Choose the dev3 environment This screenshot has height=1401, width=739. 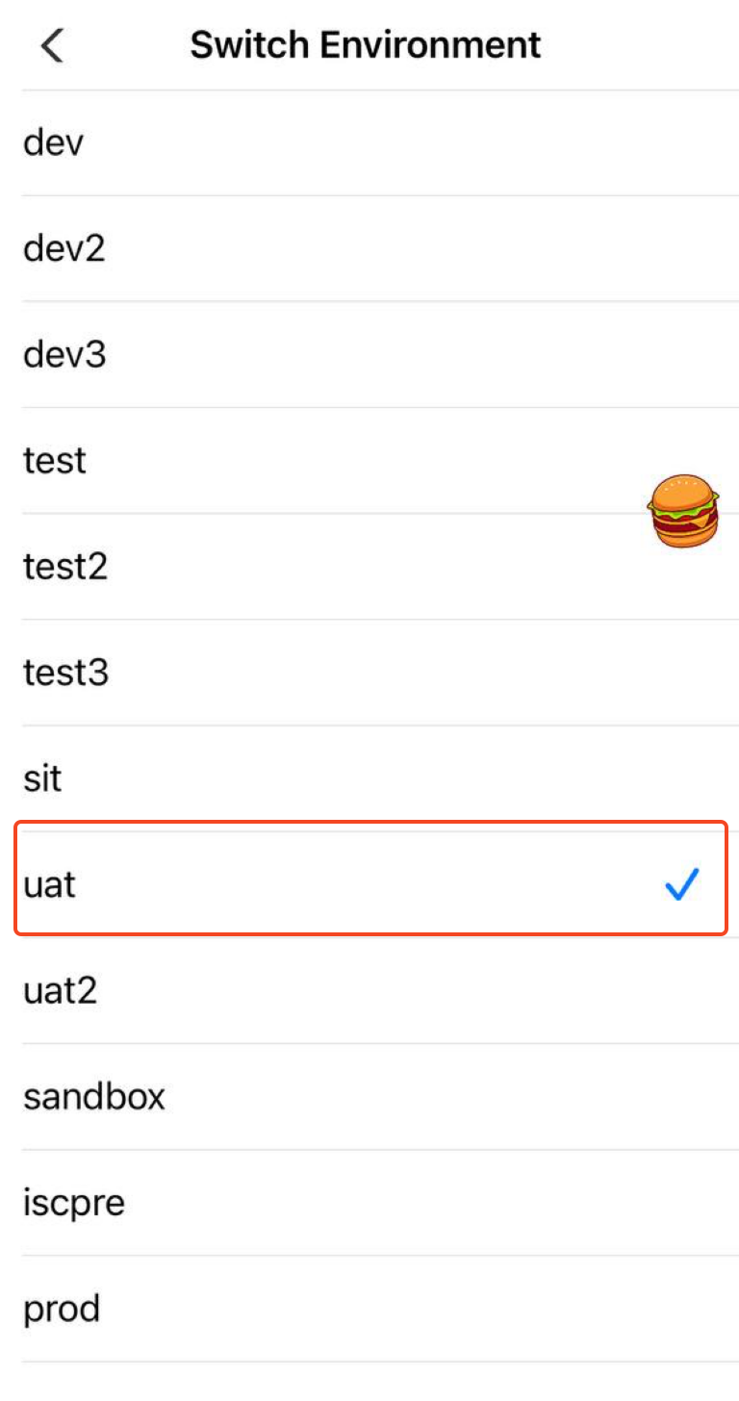coord(64,355)
